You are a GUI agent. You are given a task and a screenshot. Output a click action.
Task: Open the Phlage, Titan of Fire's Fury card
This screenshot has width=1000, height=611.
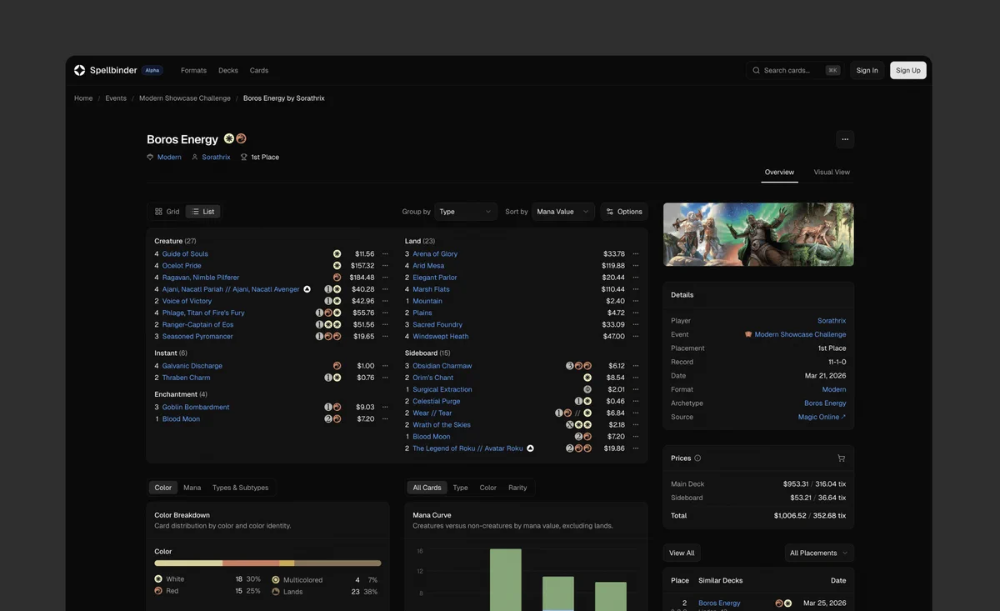(x=203, y=313)
